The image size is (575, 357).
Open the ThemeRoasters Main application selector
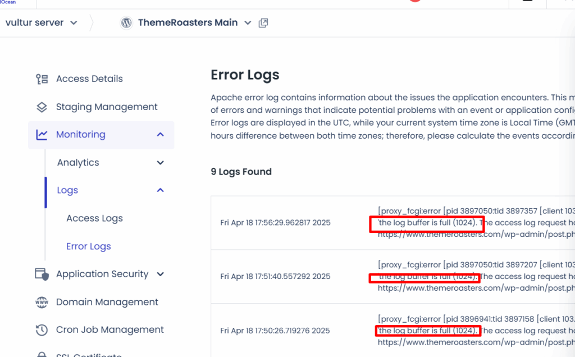pyautogui.click(x=247, y=22)
